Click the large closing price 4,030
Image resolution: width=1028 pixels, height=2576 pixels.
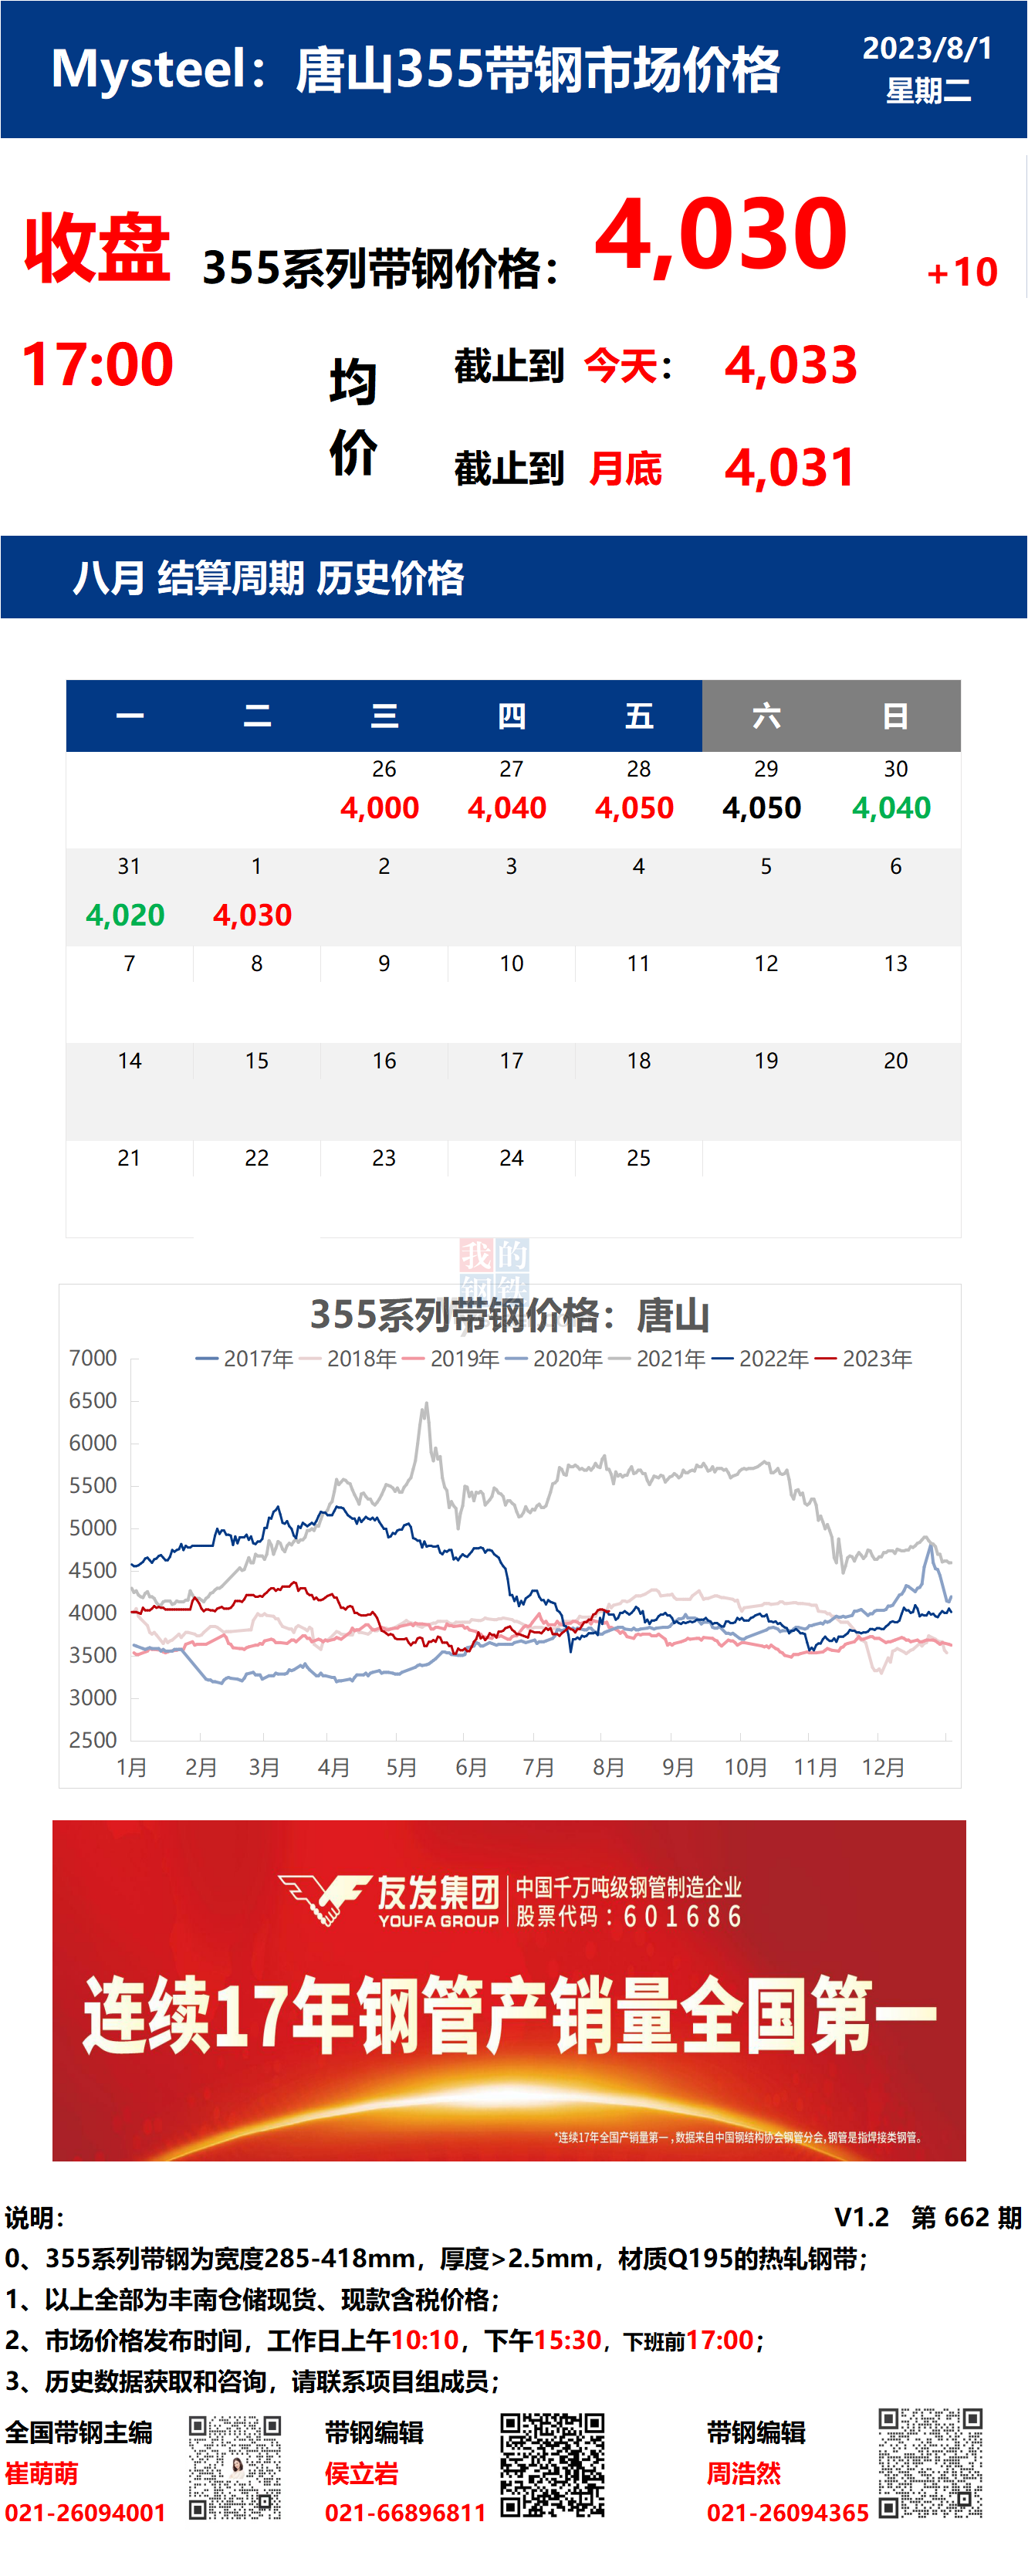tap(721, 235)
